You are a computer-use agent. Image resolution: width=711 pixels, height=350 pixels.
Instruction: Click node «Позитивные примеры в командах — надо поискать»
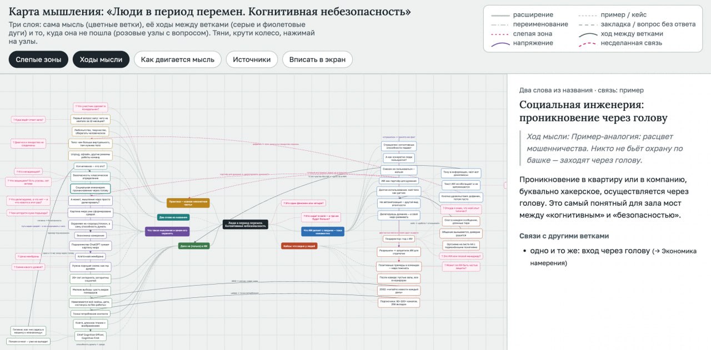(x=399, y=267)
